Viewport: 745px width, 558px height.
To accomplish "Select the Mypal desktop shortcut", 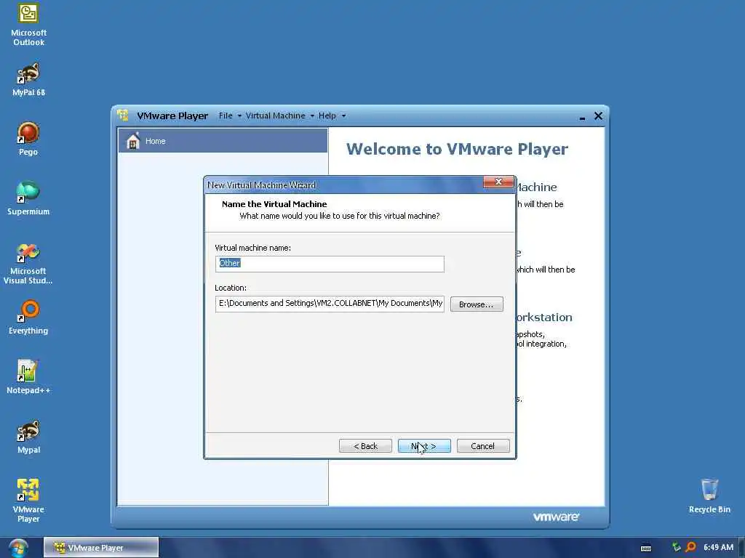I will point(28,437).
